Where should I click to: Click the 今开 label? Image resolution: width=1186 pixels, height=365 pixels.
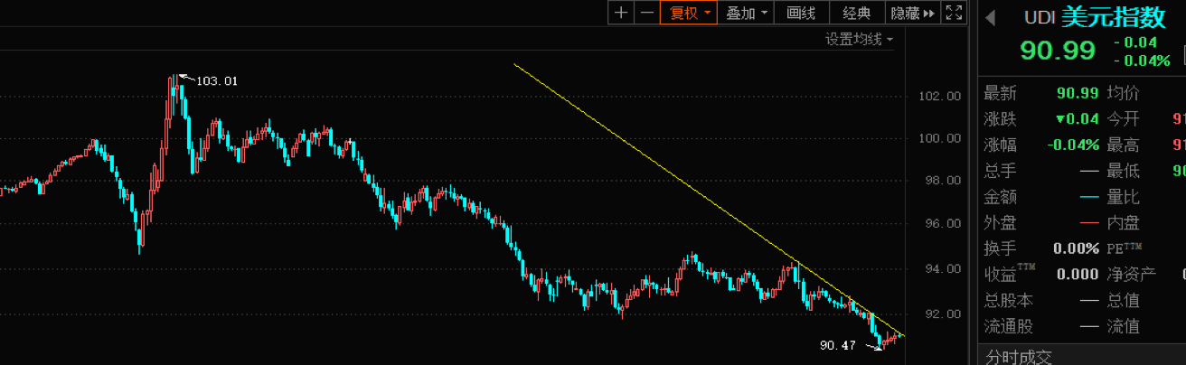(x=1124, y=119)
